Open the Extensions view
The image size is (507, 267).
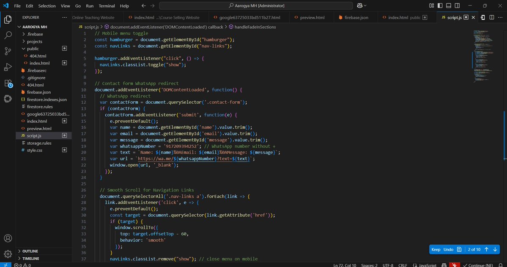click(8, 83)
